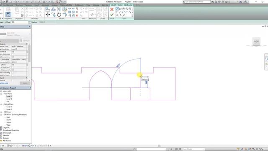The height and width of the screenshot is (151, 268).
Task: Click the keyword search box in title bar
Action: (x=198, y=2)
